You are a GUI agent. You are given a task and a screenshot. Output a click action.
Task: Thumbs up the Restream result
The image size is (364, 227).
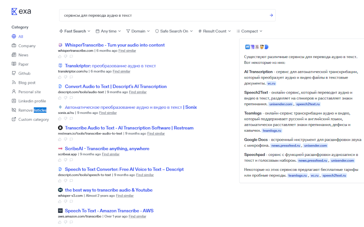coord(60,139)
